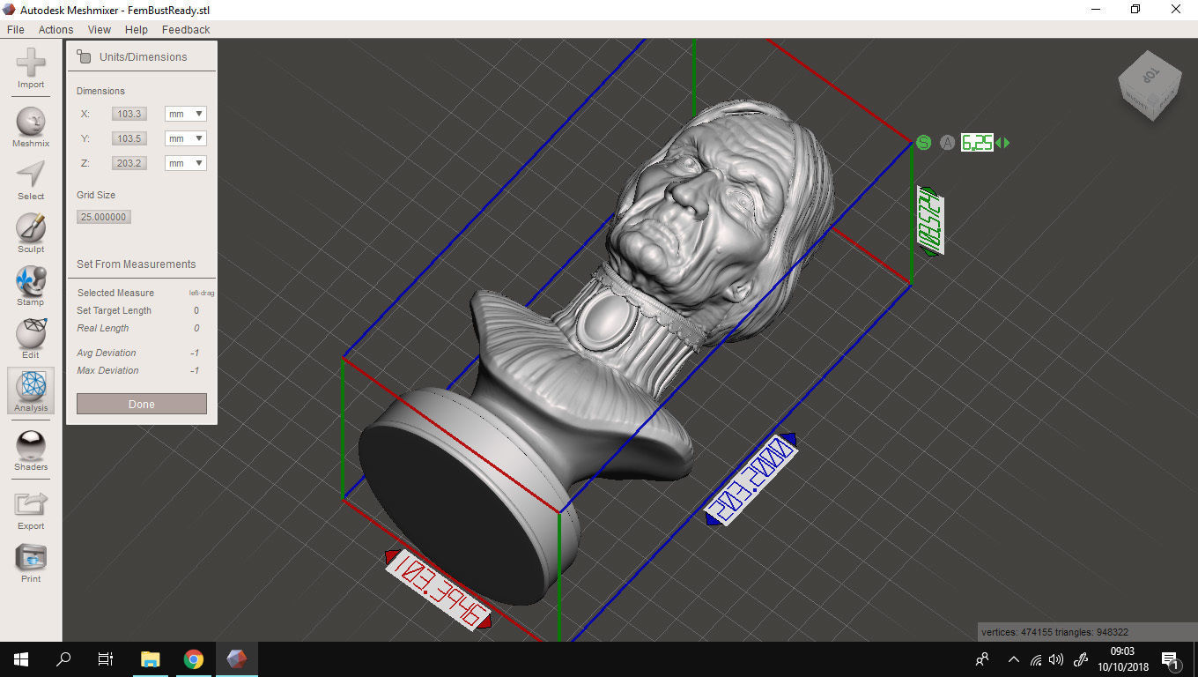Click the green vertical dimension label
This screenshot has width=1198, height=677.
(x=930, y=221)
